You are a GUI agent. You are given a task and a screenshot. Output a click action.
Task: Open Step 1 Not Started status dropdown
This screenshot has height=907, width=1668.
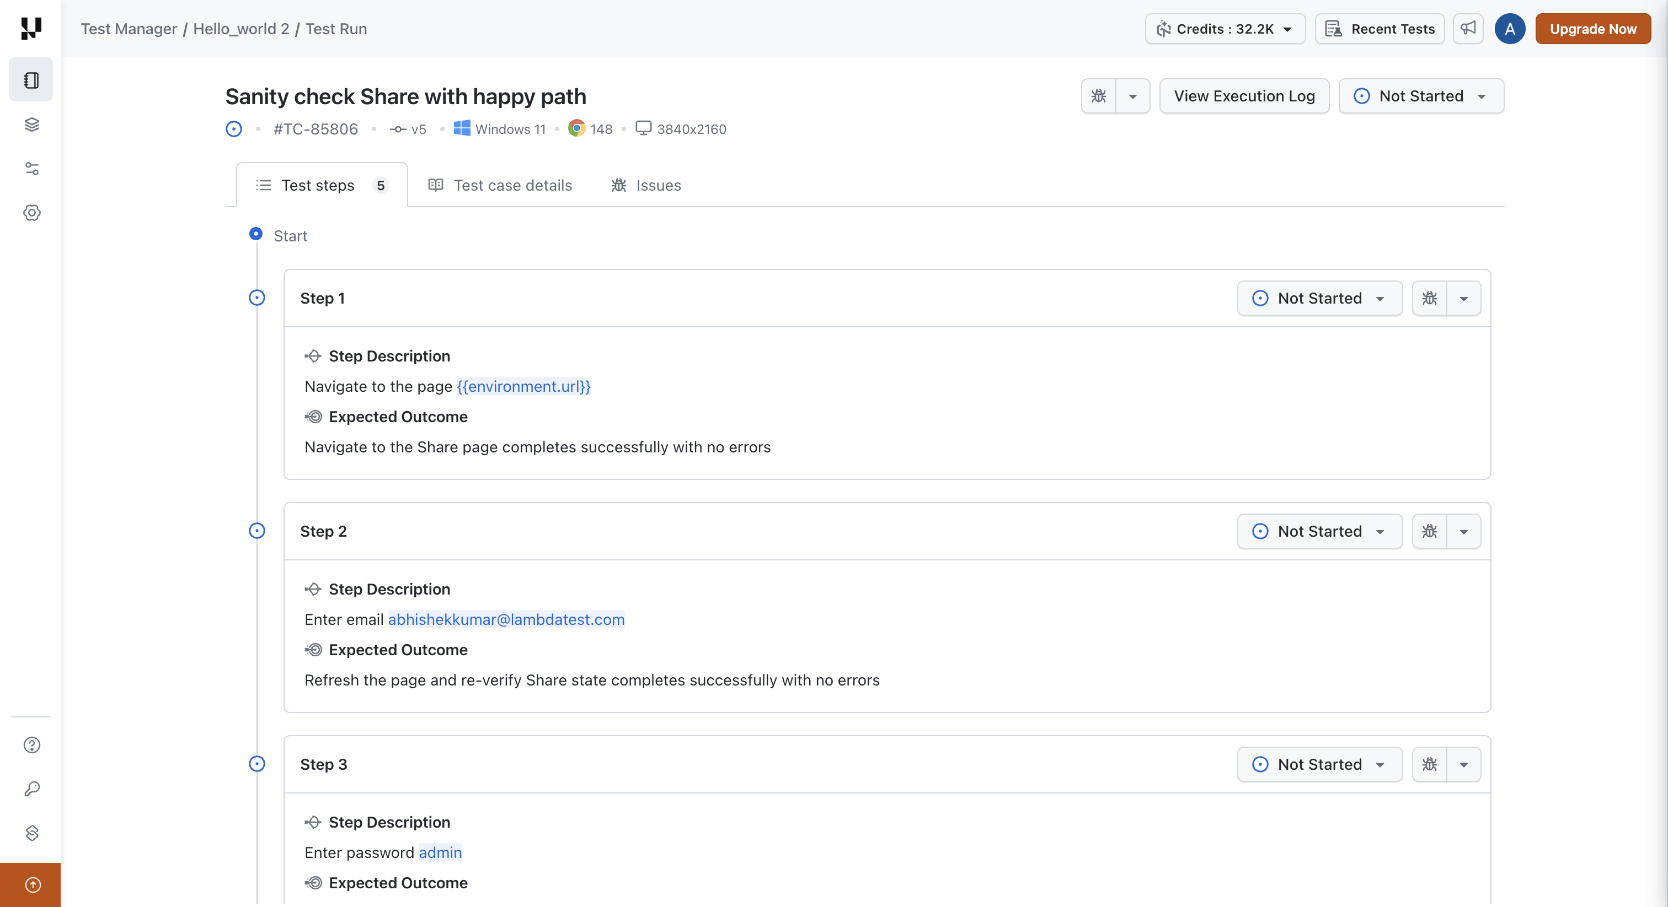coord(1319,298)
